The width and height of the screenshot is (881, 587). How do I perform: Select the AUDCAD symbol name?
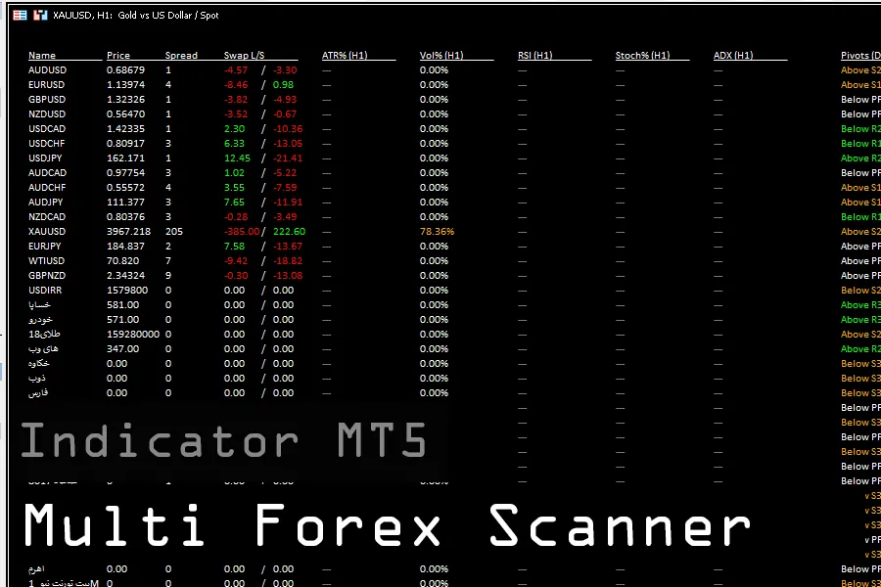coord(47,172)
